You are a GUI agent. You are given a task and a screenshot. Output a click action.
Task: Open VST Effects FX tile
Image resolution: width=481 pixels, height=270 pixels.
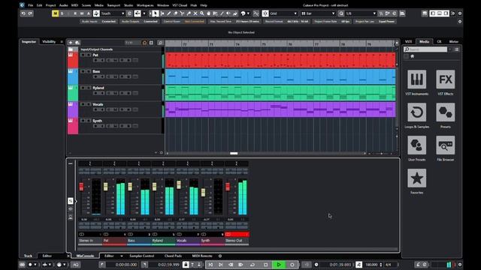tap(446, 79)
